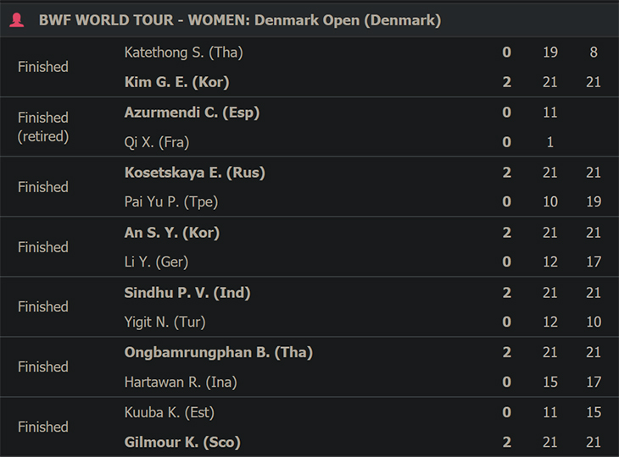Image resolution: width=619 pixels, height=457 pixels.
Task: Click Ongbamrungphan B. (Tha) name
Action: [218, 352]
